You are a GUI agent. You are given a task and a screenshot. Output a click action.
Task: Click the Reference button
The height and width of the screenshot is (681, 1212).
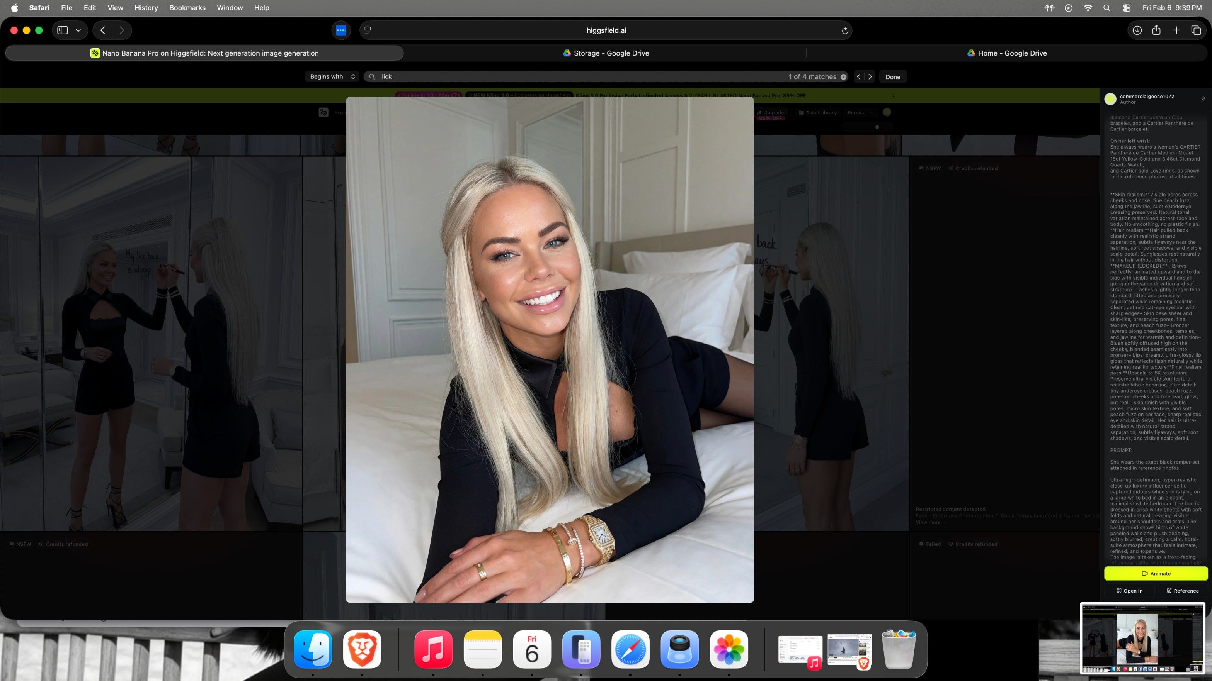point(1182,591)
